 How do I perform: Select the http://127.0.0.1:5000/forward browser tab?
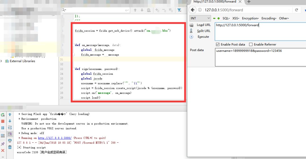point(215,2)
